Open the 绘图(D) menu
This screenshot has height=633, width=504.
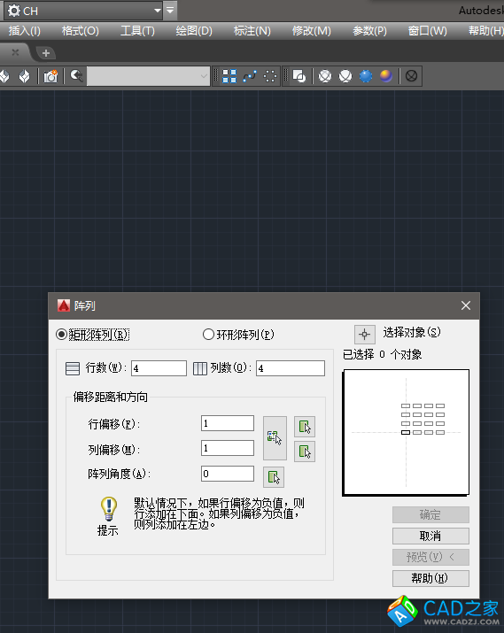point(194,31)
